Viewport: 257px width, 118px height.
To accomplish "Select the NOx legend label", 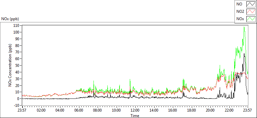I will [x=240, y=19].
